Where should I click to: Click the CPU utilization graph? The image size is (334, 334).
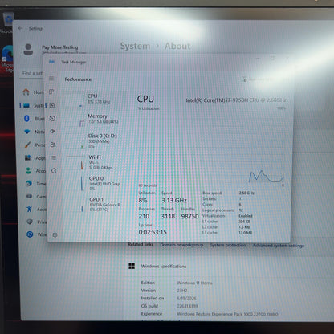point(211,147)
